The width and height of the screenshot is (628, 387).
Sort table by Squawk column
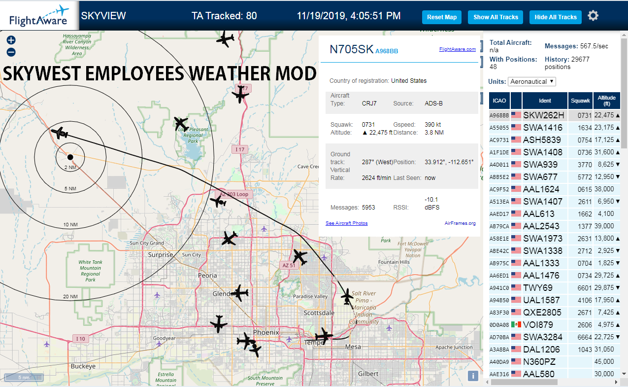tap(580, 101)
